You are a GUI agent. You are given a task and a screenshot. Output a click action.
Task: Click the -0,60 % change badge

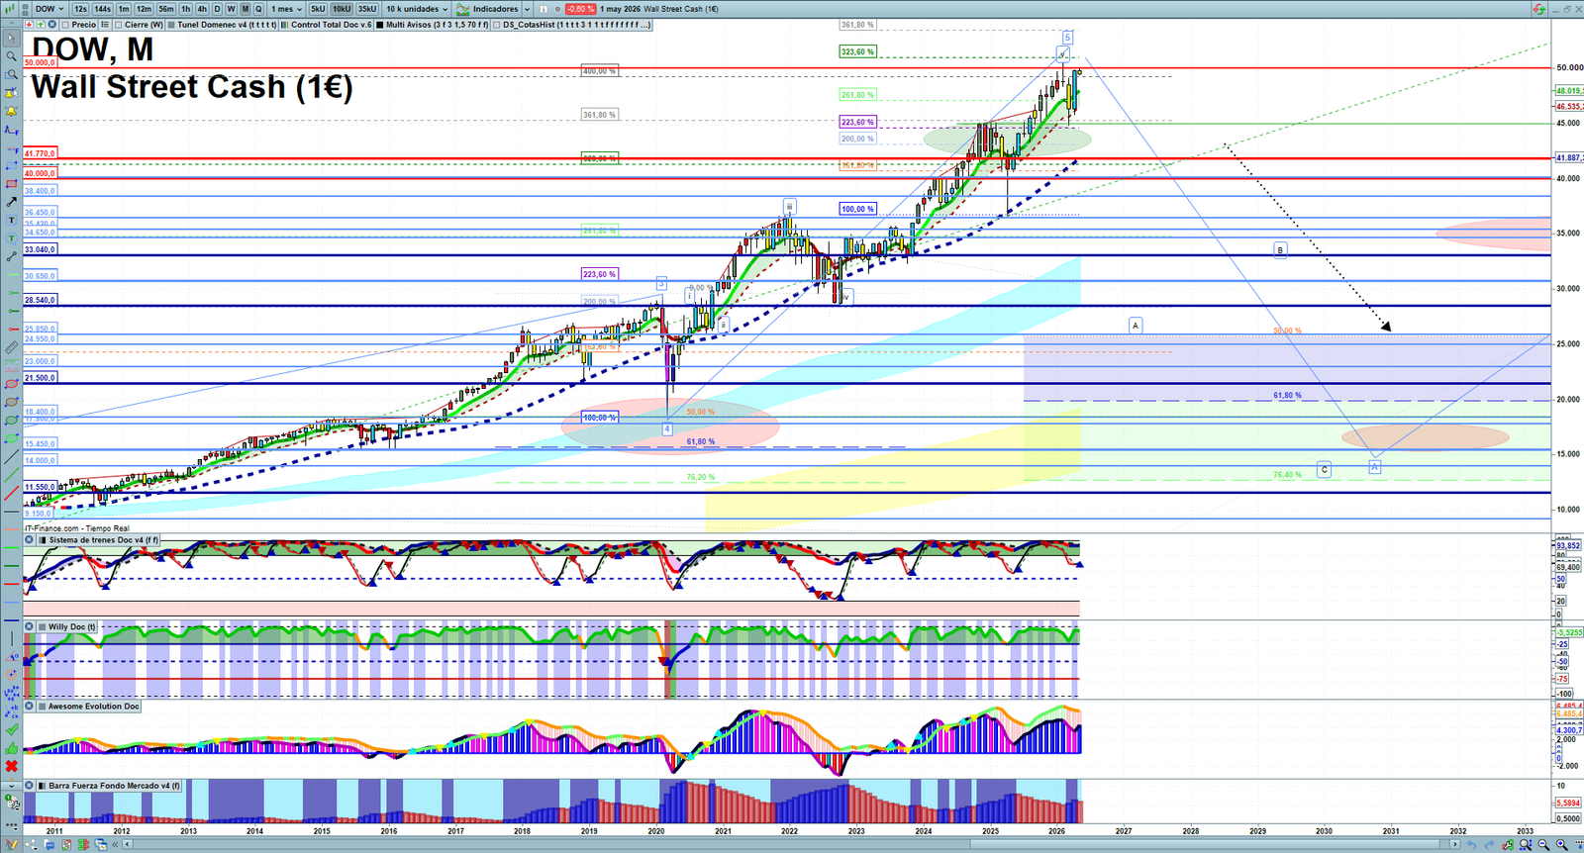[x=580, y=9]
